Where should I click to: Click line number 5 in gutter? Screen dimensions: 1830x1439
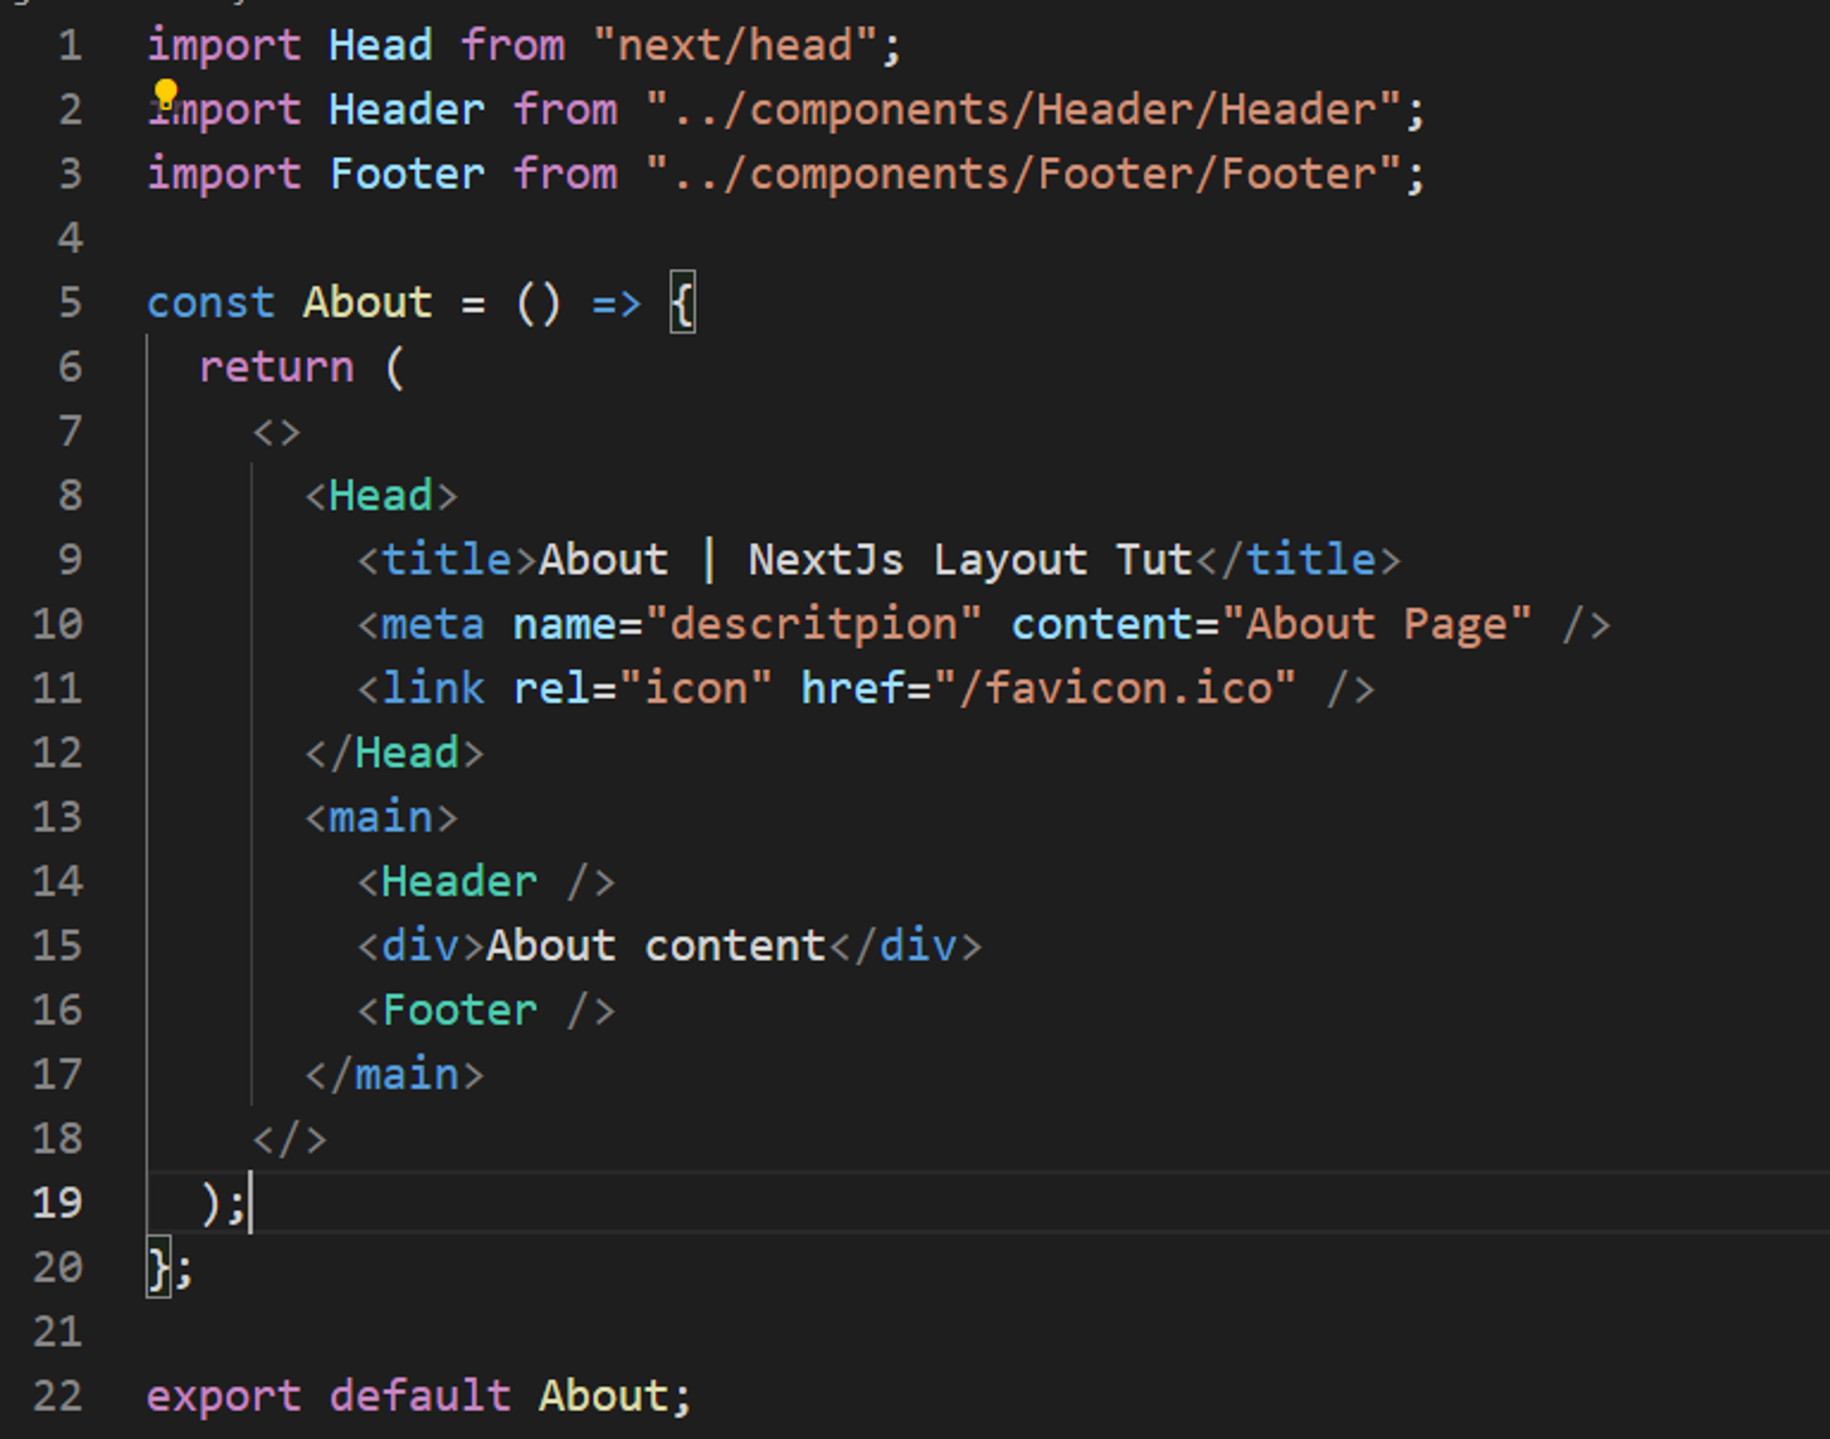(71, 303)
